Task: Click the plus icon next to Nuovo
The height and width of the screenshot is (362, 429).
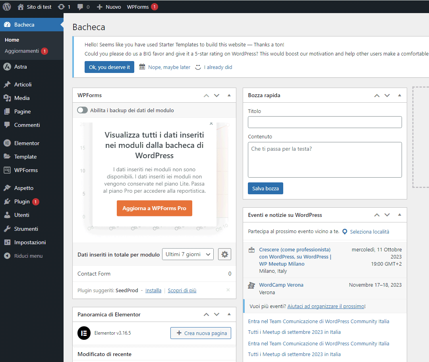Action: (x=100, y=7)
